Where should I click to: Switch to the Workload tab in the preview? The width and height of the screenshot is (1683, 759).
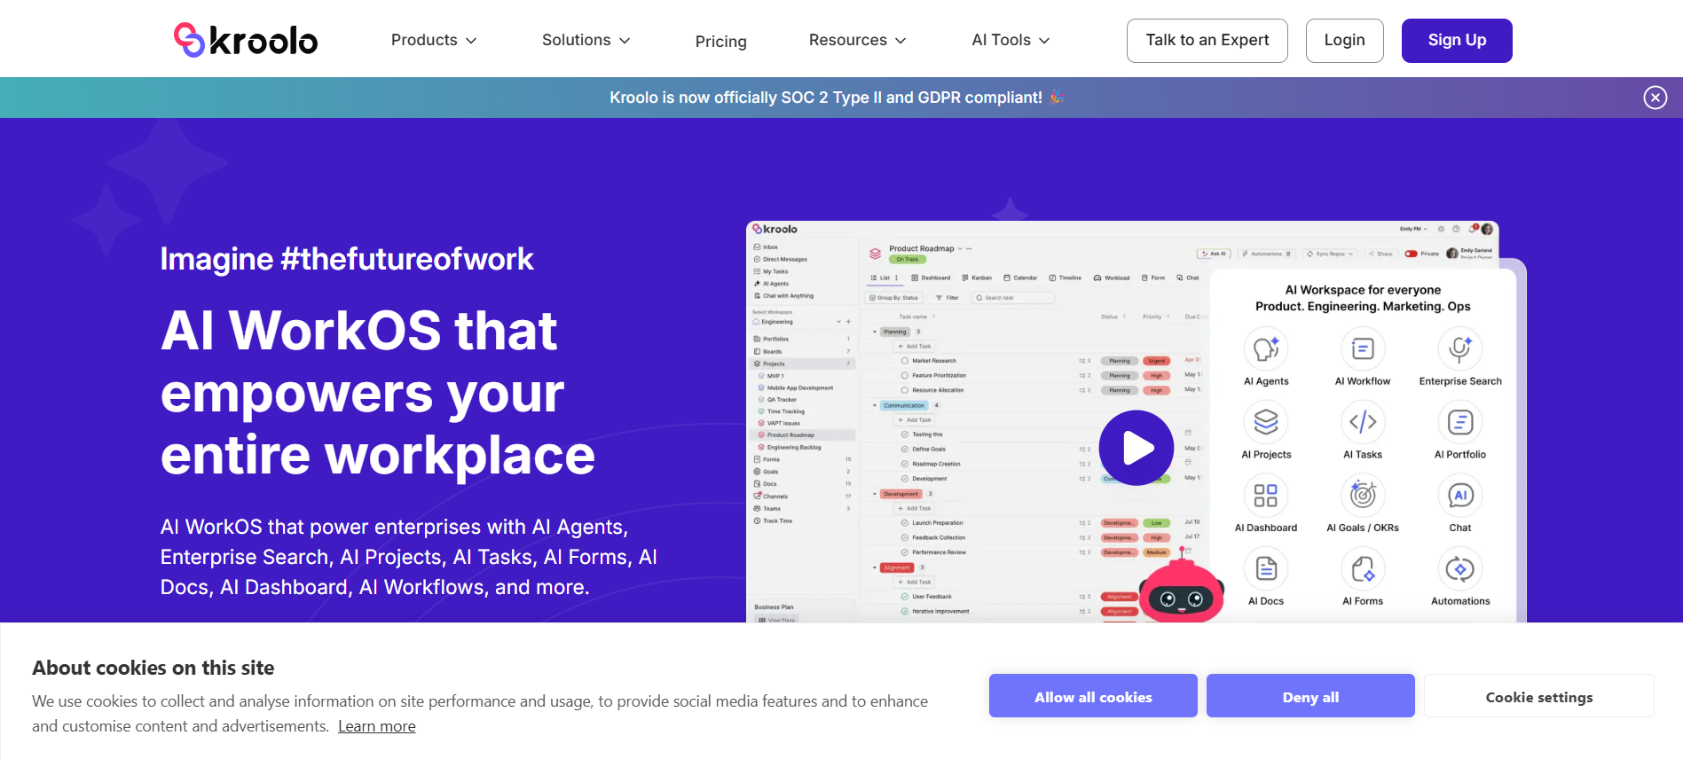click(1112, 278)
